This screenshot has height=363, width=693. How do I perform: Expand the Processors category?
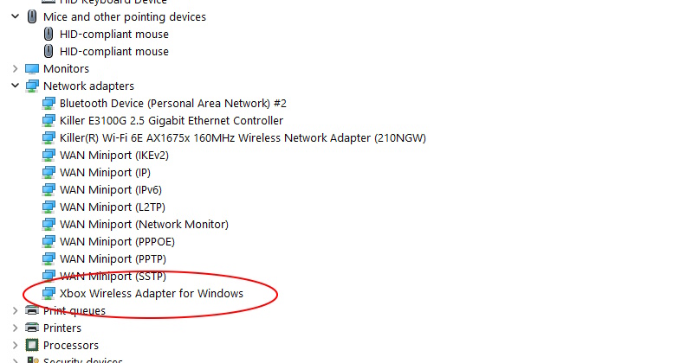15,345
